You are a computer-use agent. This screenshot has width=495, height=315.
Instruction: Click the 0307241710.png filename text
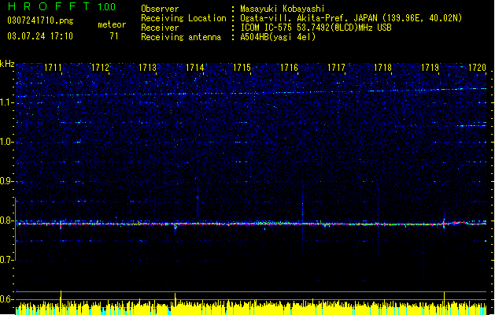pyautogui.click(x=40, y=20)
